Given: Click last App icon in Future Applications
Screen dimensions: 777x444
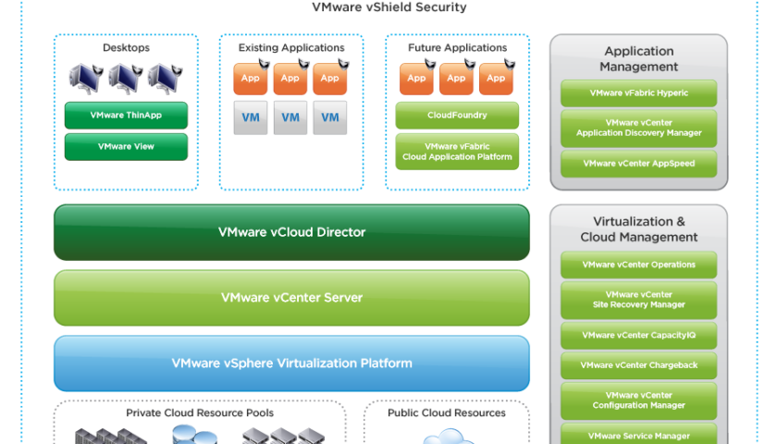Looking at the screenshot, I should pyautogui.click(x=496, y=78).
